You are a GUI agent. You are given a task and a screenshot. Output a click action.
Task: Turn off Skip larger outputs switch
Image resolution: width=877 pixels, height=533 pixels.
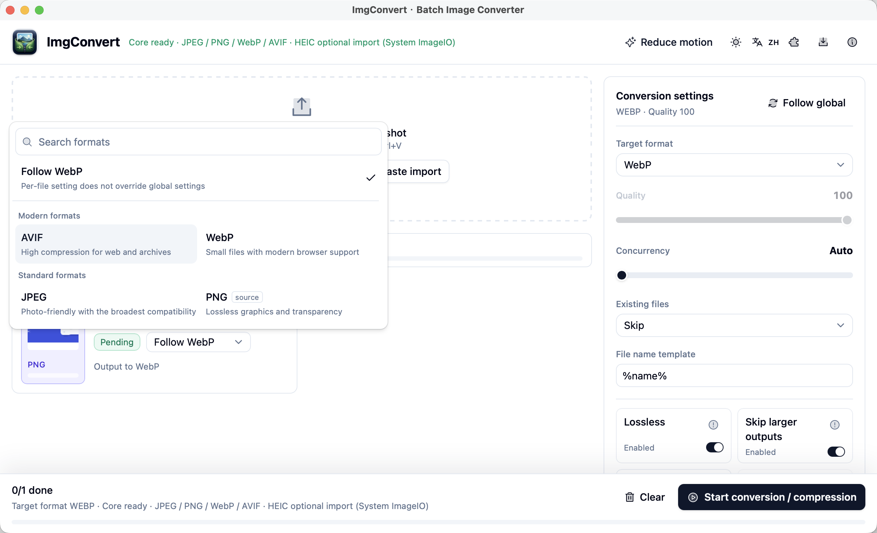[836, 452]
